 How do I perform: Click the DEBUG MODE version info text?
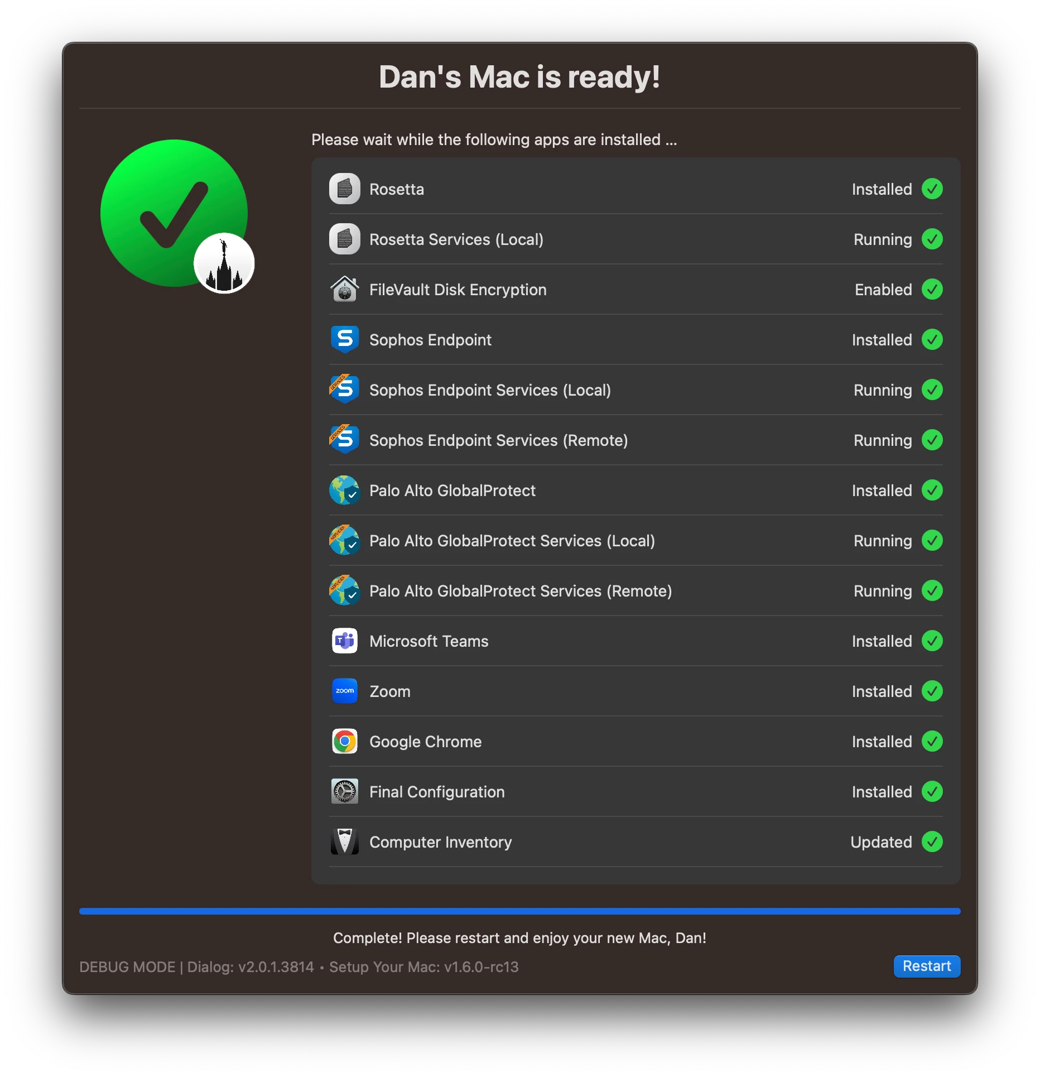(x=299, y=967)
